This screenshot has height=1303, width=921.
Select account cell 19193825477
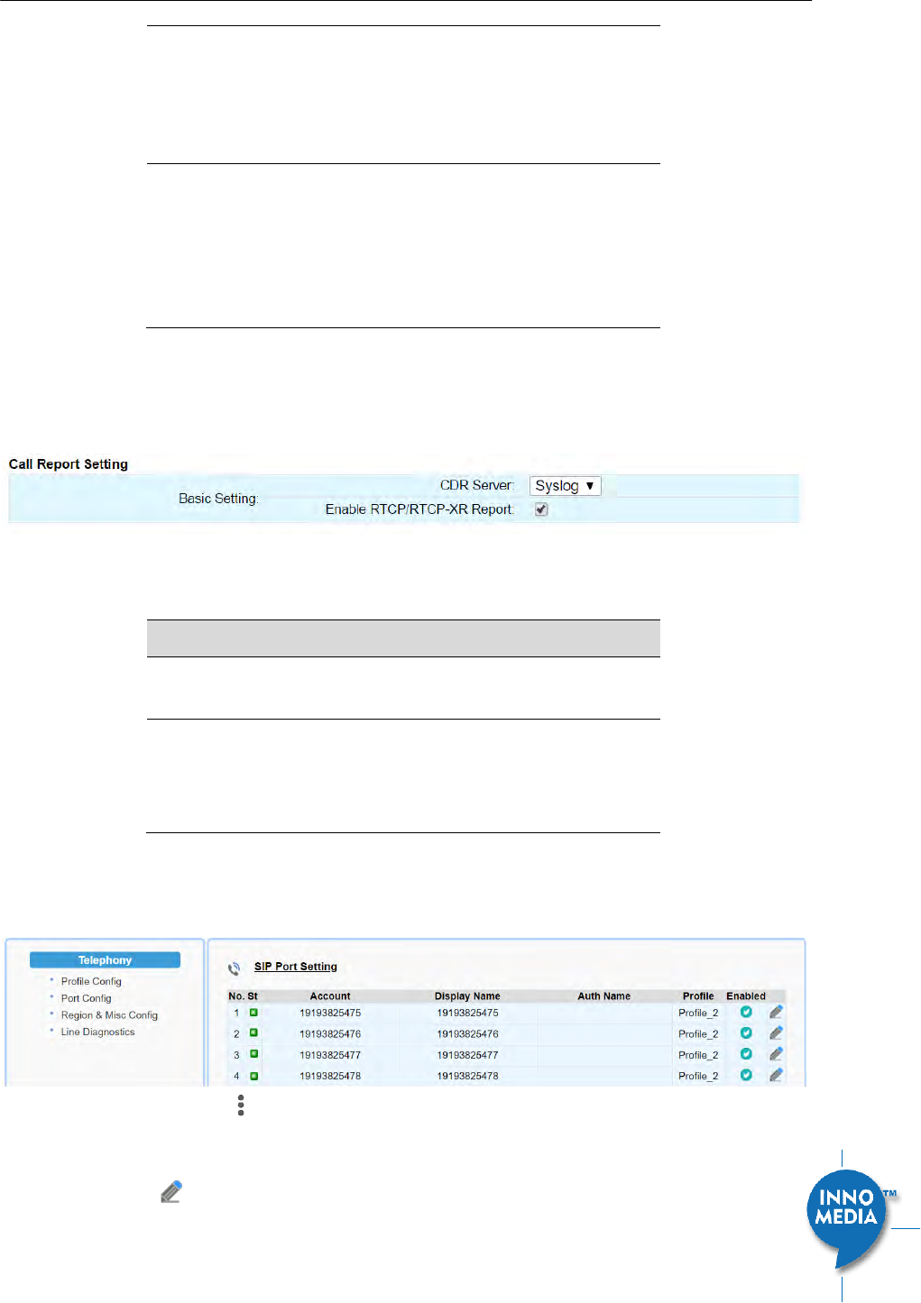coord(330,1055)
